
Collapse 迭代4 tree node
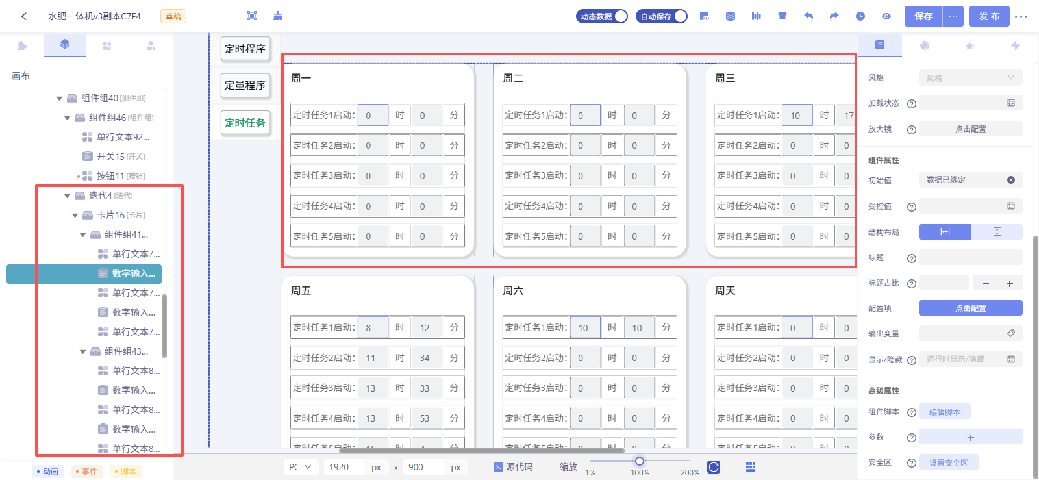click(x=68, y=196)
